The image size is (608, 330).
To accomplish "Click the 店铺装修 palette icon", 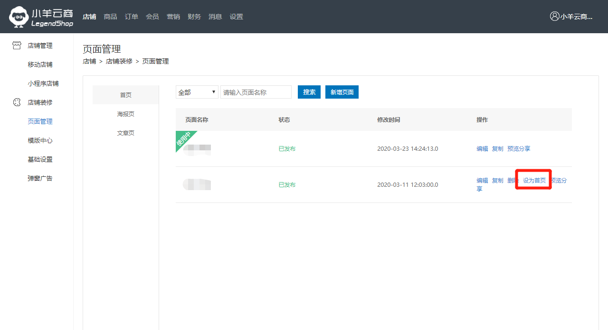I will click(17, 102).
